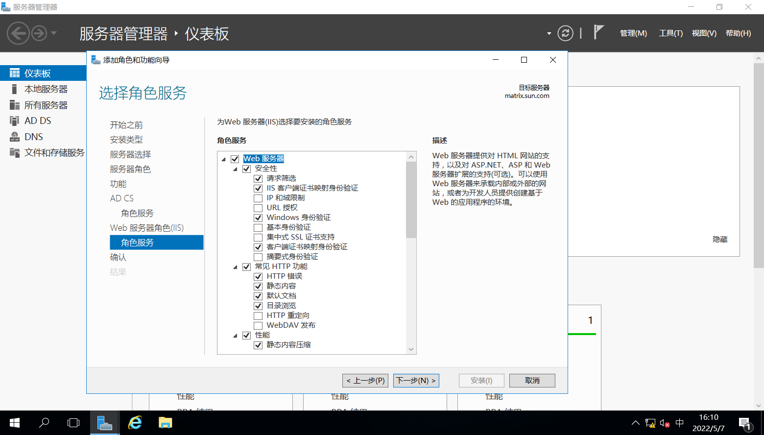764x435 pixels.
Task: Open dropdown arrow left of refresh icon
Action: (x=549, y=34)
